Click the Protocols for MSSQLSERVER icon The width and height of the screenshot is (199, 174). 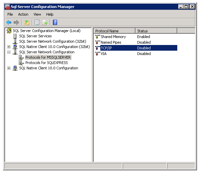coord(21,57)
